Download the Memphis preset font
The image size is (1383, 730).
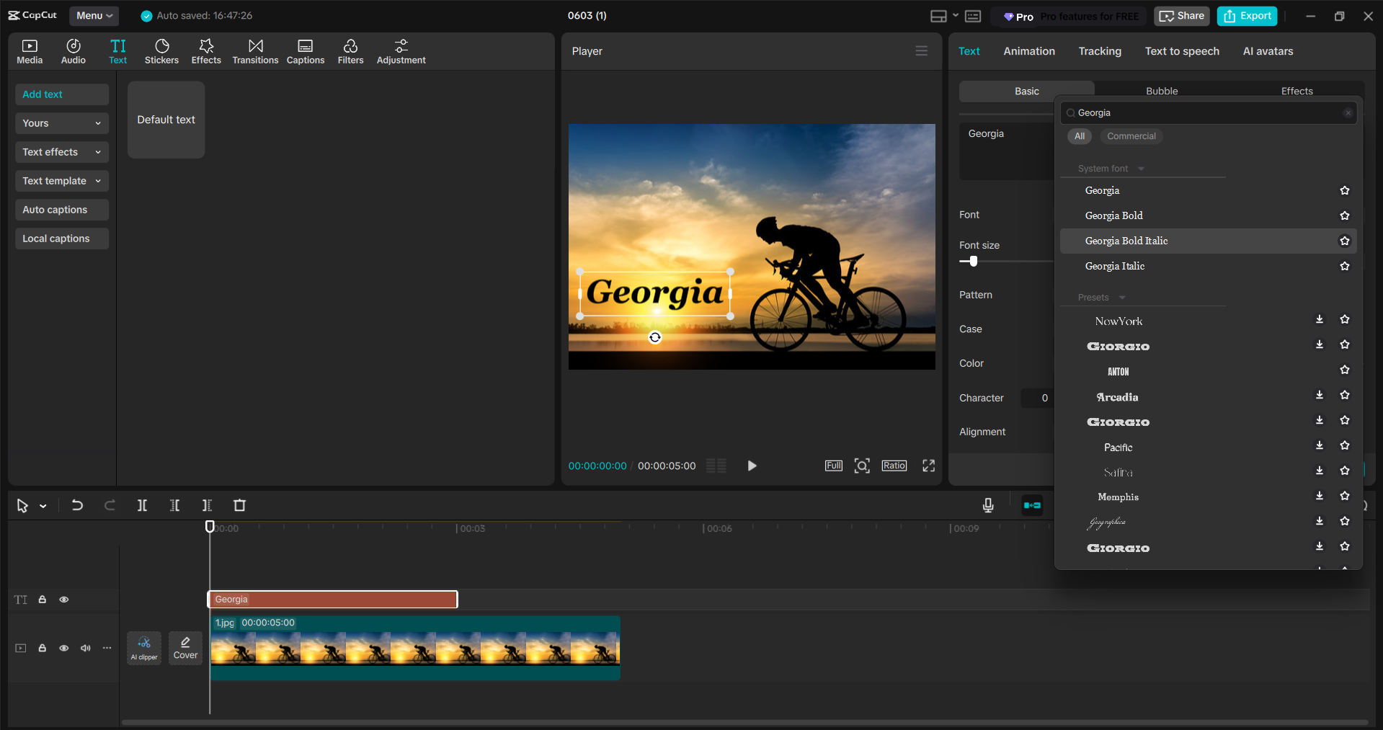coord(1320,496)
